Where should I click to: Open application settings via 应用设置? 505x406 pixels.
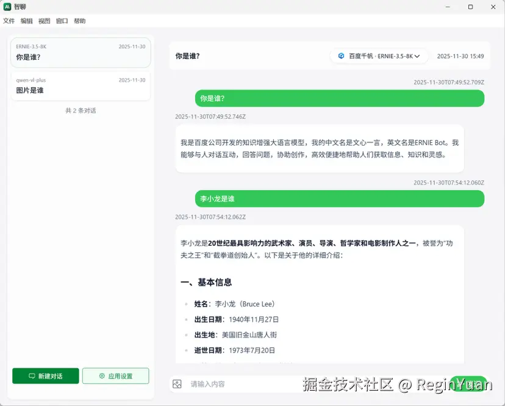(116, 376)
